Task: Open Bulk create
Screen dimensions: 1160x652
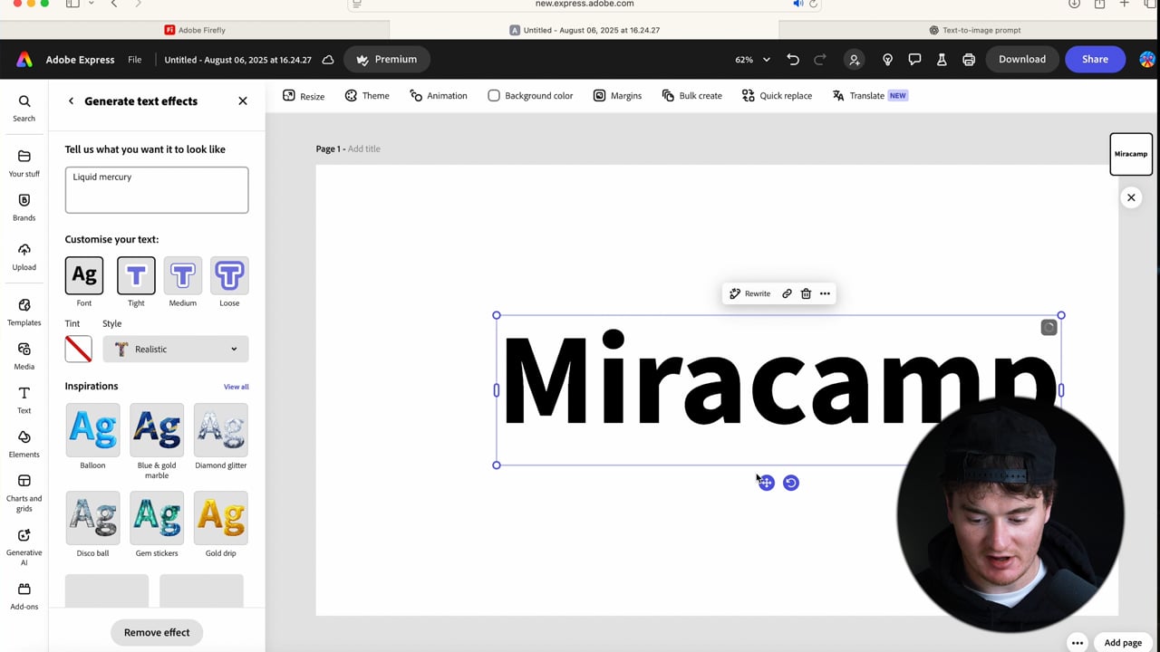Action: point(692,96)
